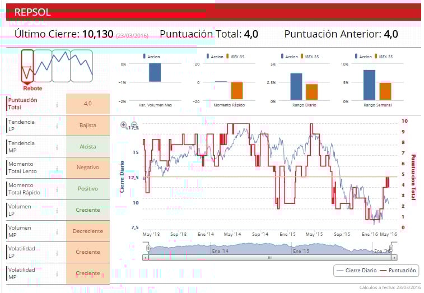Image resolution: width=424 pixels, height=293 pixels.
Task: Click the small chart icon in Tendencia LP row
Action: (57, 126)
